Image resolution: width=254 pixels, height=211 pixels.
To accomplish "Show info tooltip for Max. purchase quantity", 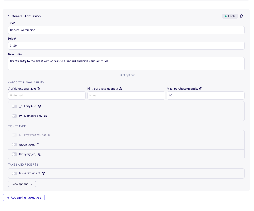I will pos(201,89).
